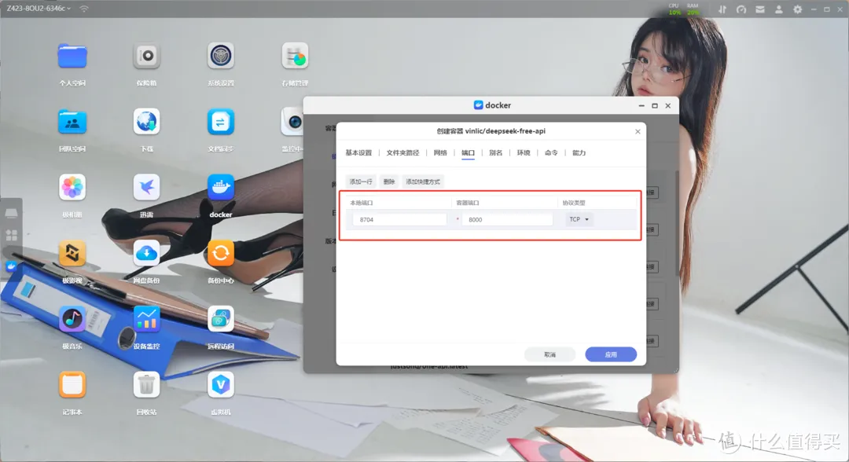Screen dimensions: 849x462
Task: Open the 设备监控 monitoring app
Action: click(x=146, y=320)
